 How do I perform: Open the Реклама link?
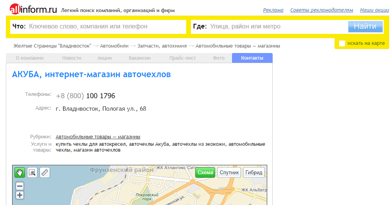[273, 10]
